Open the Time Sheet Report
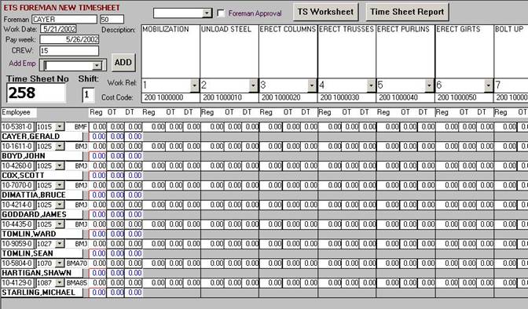The width and height of the screenshot is (528, 309). click(x=407, y=12)
